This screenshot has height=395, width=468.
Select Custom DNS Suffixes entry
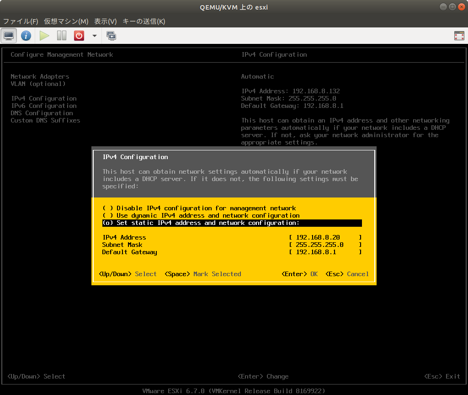pyautogui.click(x=45, y=120)
